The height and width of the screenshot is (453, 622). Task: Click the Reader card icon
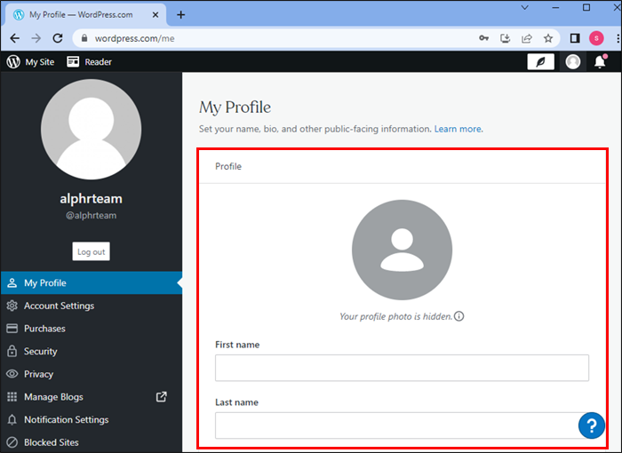click(73, 61)
